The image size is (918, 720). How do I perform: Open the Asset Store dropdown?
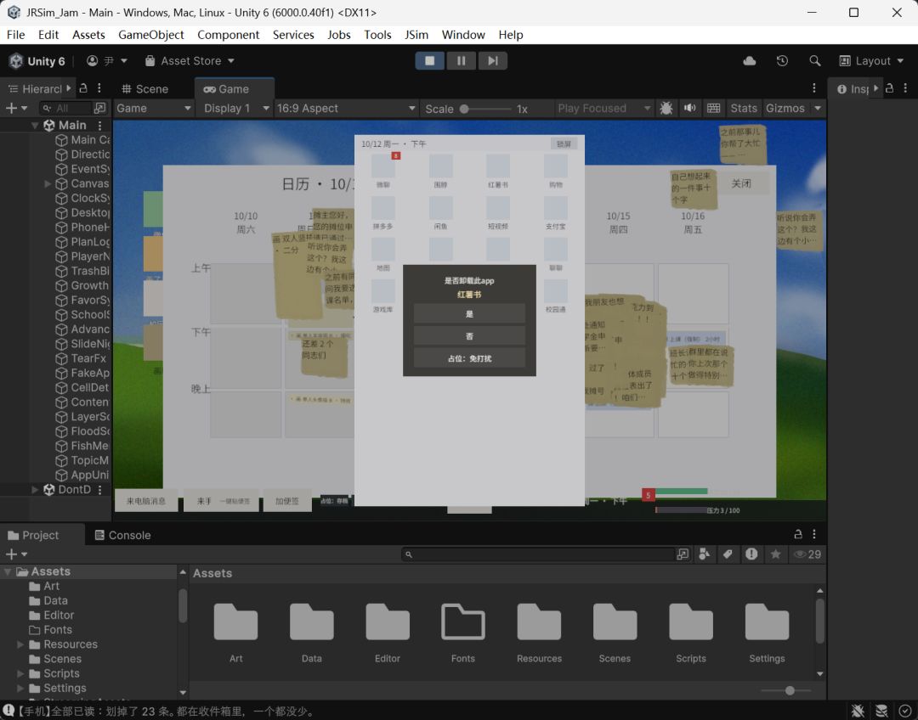click(190, 61)
